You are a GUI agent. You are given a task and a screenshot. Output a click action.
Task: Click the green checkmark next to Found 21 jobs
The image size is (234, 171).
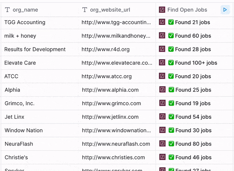coord(171,22)
